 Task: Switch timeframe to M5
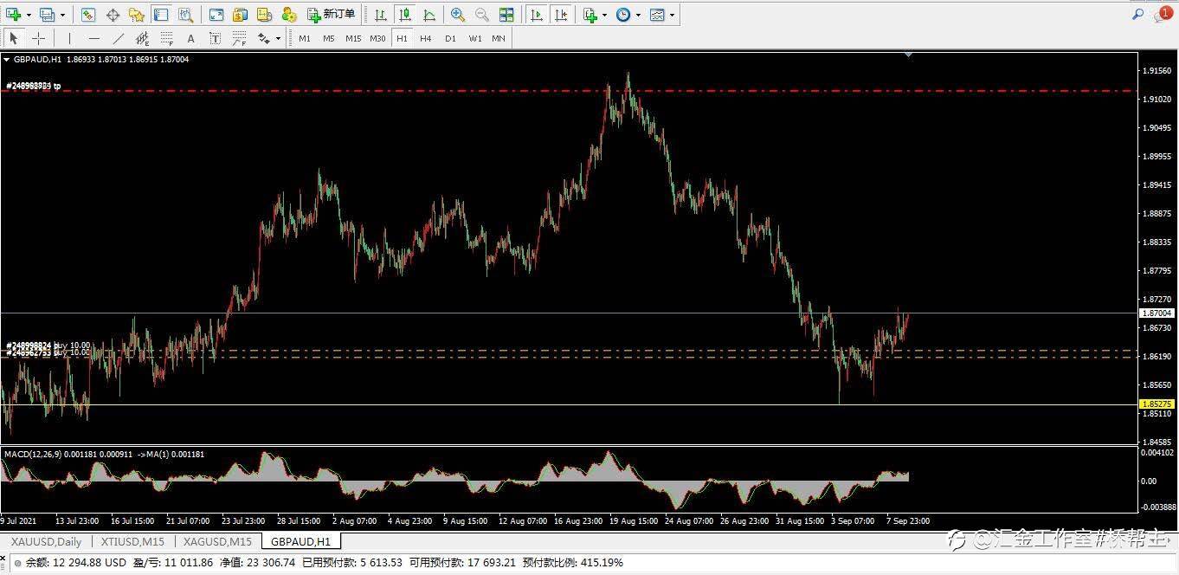click(x=329, y=38)
